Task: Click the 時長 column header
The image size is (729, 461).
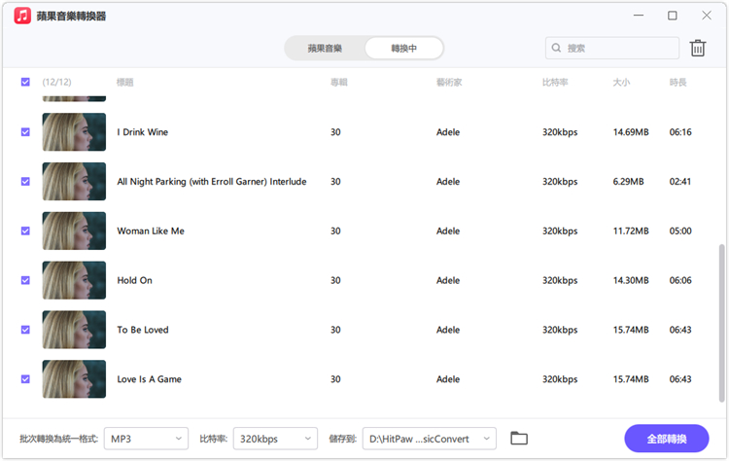Action: 677,83
